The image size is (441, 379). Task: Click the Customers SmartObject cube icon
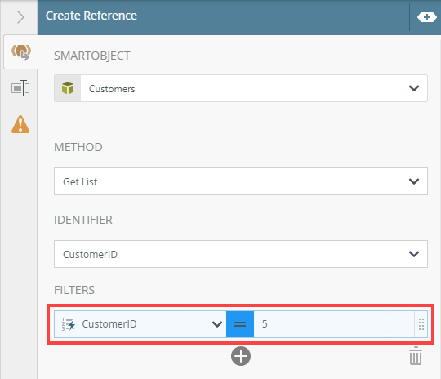pos(68,88)
